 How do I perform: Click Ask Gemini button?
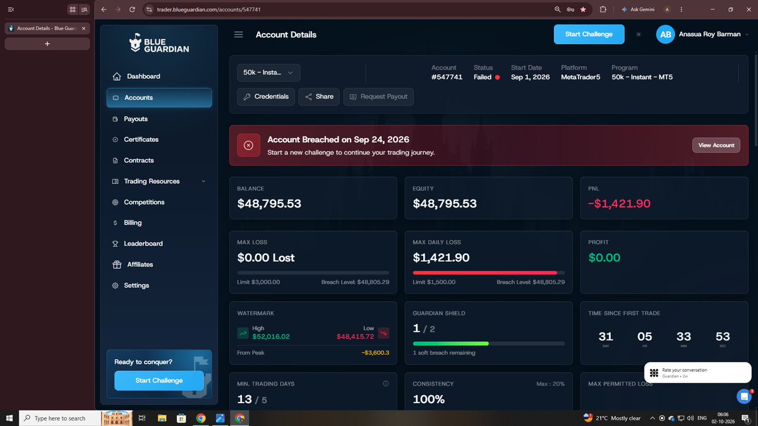pos(638,10)
